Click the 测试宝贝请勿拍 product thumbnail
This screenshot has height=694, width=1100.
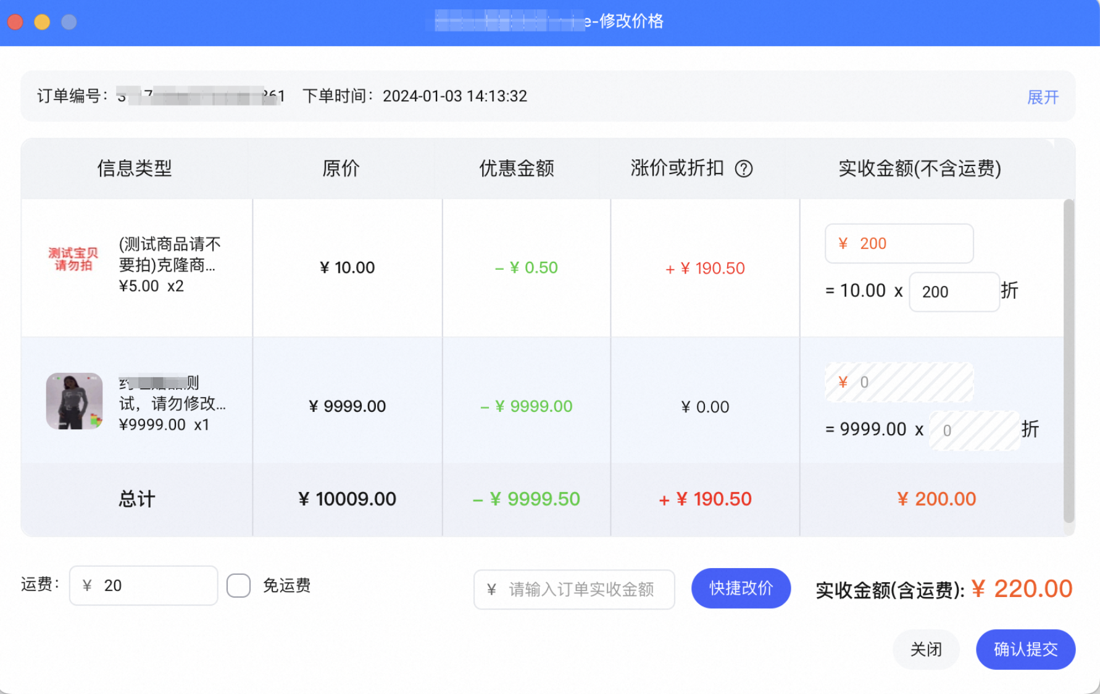(73, 259)
